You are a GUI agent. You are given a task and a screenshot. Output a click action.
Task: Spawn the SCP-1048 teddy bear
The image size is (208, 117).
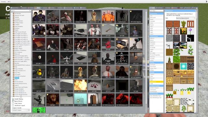[x=94, y=58]
